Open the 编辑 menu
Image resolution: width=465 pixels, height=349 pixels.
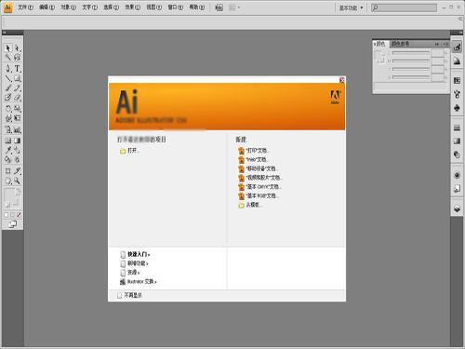pyautogui.click(x=47, y=7)
